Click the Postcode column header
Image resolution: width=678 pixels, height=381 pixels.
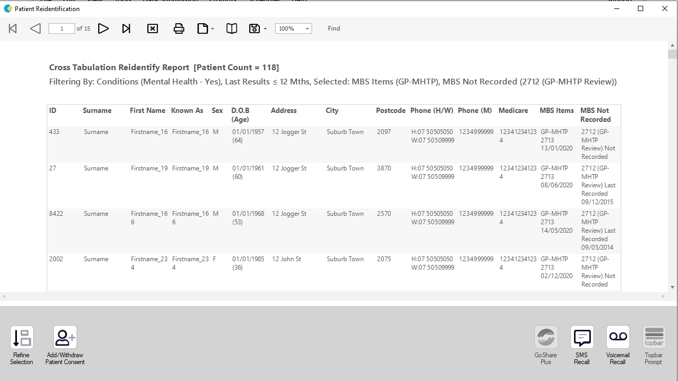(x=391, y=110)
